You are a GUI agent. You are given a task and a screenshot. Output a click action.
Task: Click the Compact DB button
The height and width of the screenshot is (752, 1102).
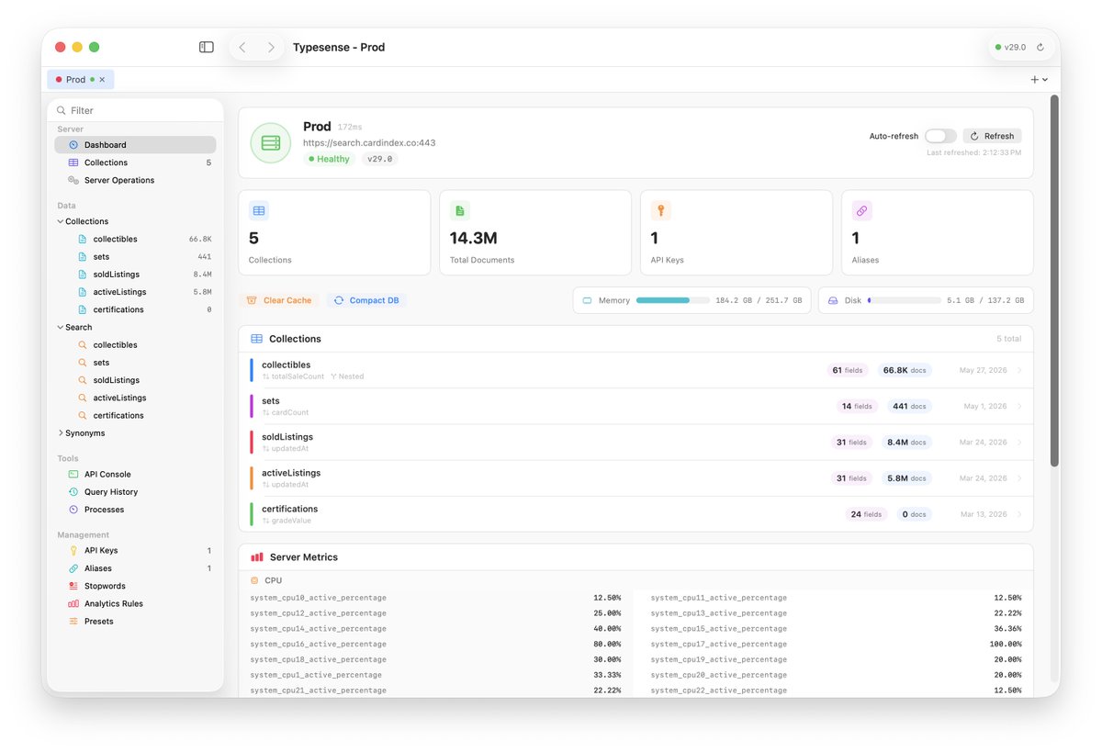[367, 300]
